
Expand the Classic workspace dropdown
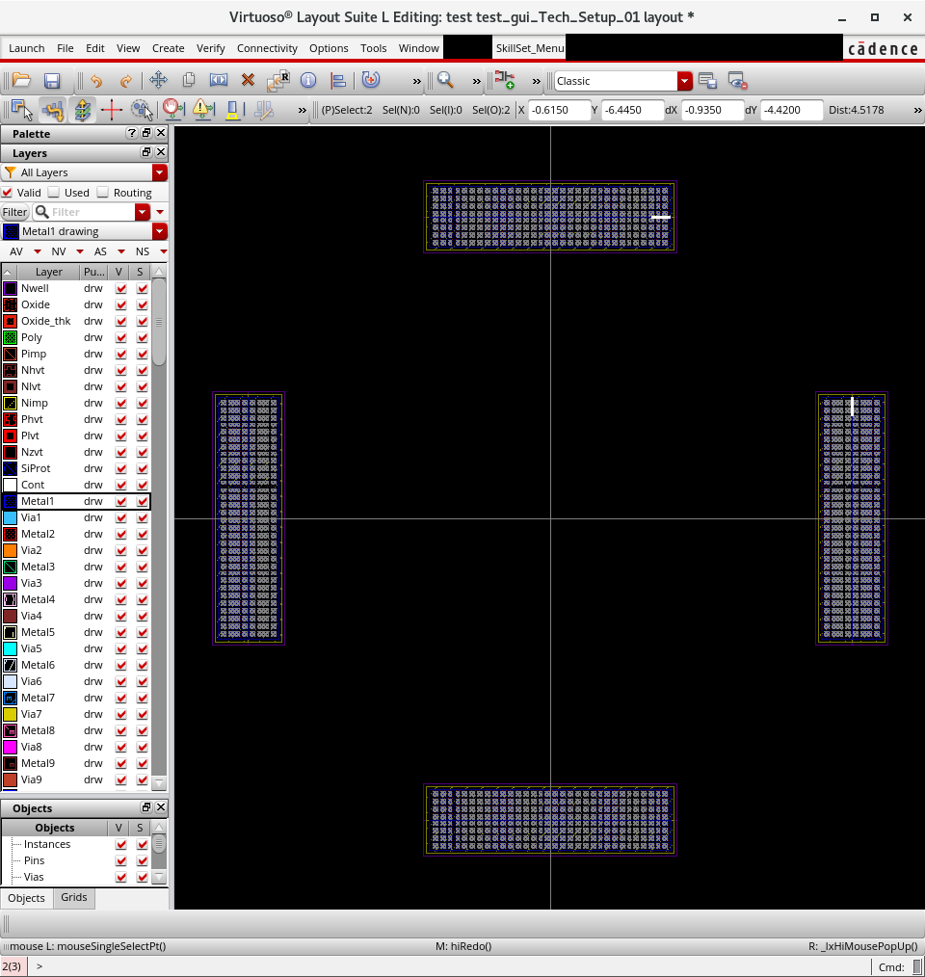[x=684, y=81]
